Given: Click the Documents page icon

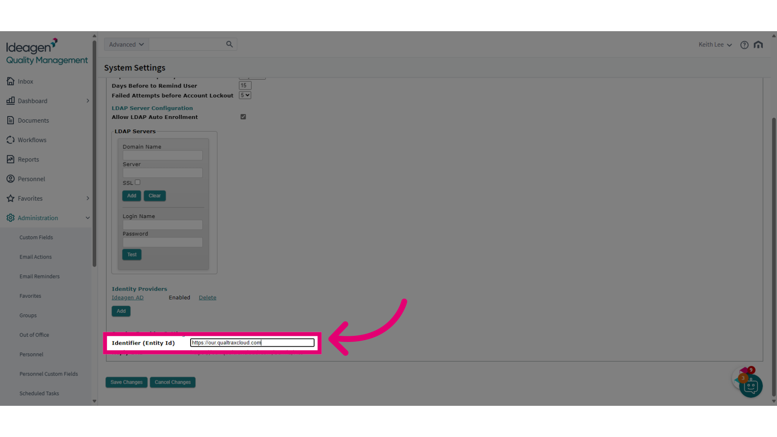Looking at the screenshot, I should click(11, 120).
